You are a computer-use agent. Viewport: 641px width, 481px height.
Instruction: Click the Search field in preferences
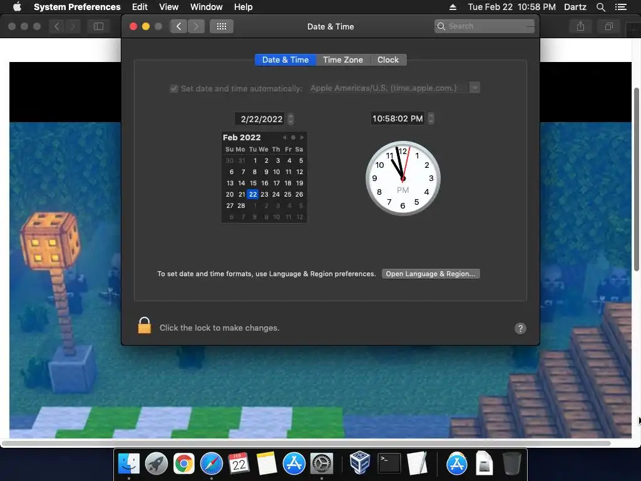pos(484,26)
